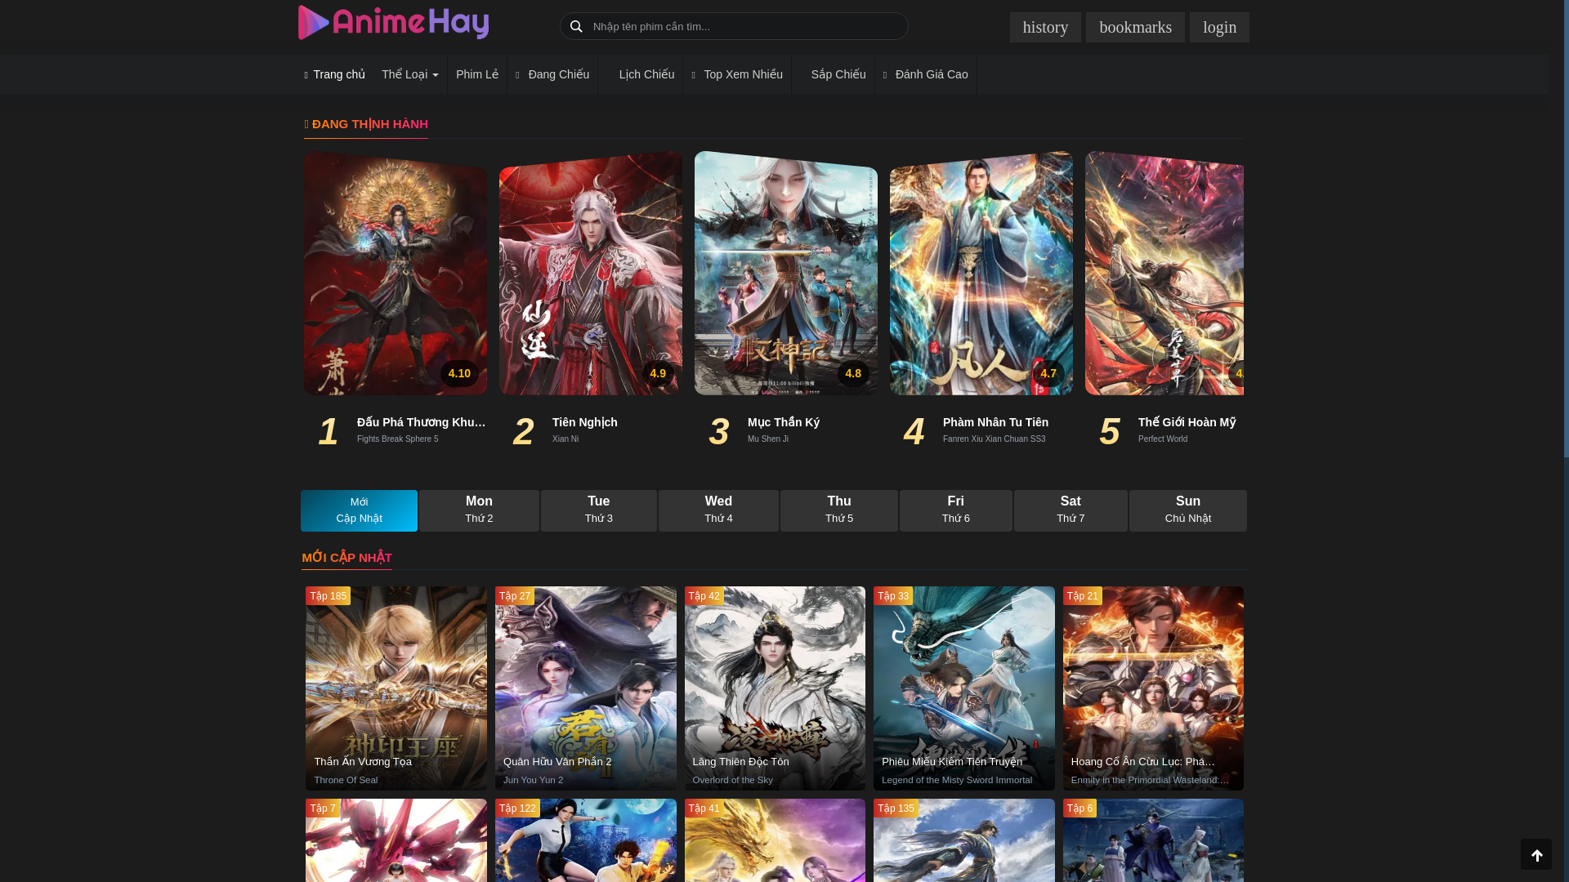
Task: Open Đấu Phá Thương Khung poster
Action: pos(396,273)
